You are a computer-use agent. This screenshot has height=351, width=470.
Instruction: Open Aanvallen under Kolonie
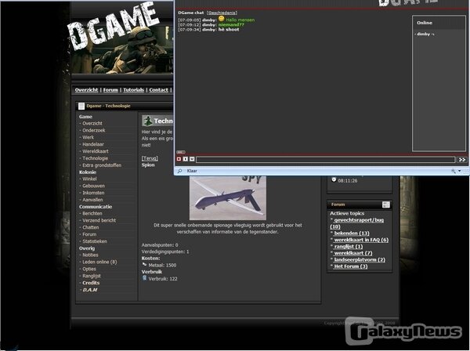[x=92, y=200]
